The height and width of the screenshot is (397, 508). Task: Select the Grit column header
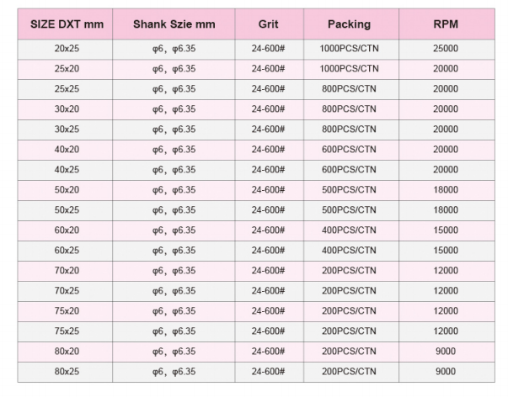[268, 24]
